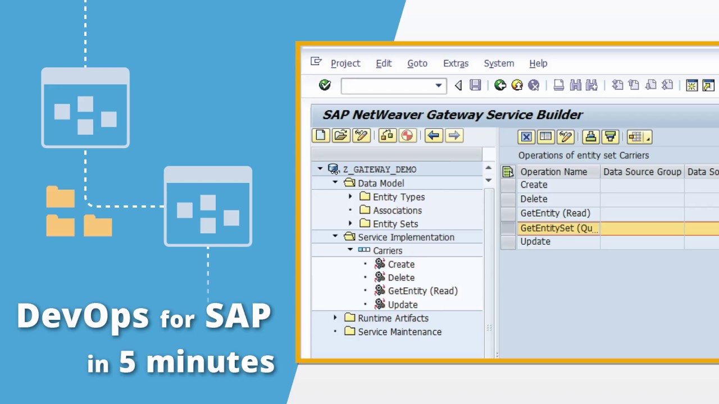Collapse the Data Model folder
Viewport: 719px width, 404px height.
[335, 183]
